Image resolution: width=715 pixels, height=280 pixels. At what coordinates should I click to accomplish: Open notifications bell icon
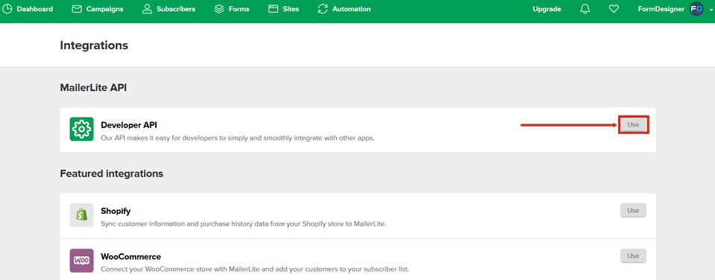tap(585, 9)
